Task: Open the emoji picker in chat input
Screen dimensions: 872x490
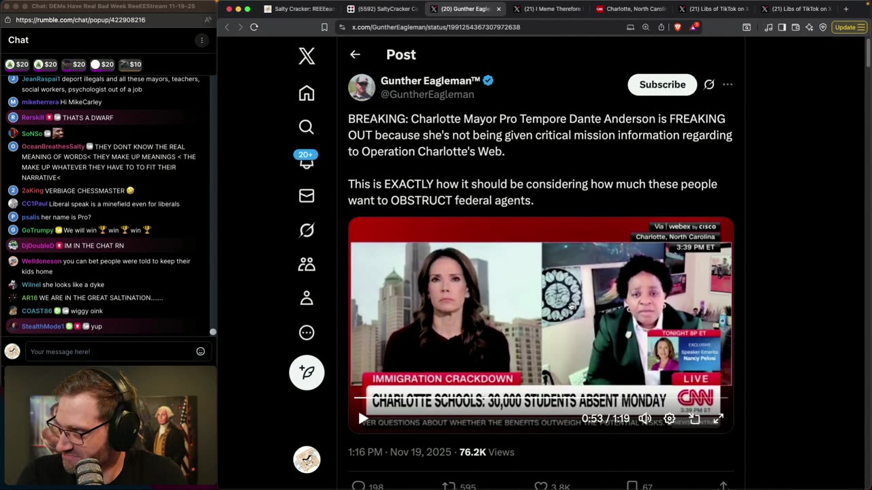Action: pyautogui.click(x=200, y=352)
